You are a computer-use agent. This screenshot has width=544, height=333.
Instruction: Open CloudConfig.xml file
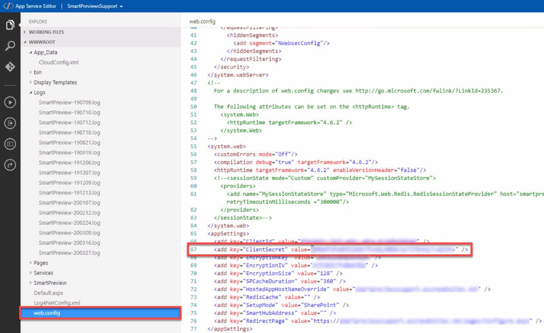(59, 62)
